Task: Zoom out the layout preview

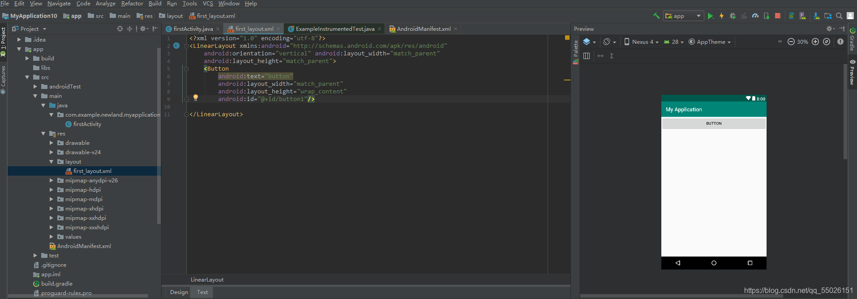Action: (791, 42)
